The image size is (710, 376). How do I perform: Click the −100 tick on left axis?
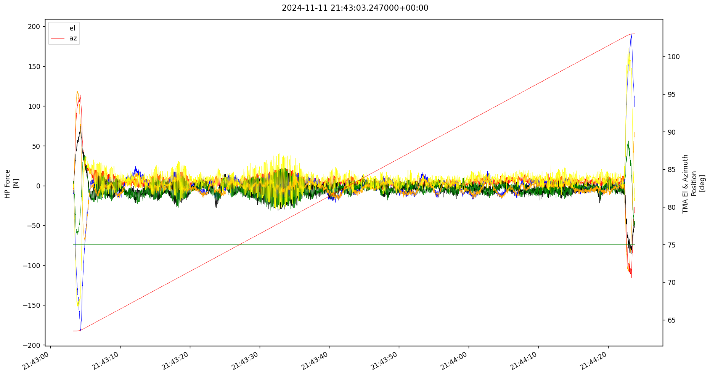[x=32, y=265]
